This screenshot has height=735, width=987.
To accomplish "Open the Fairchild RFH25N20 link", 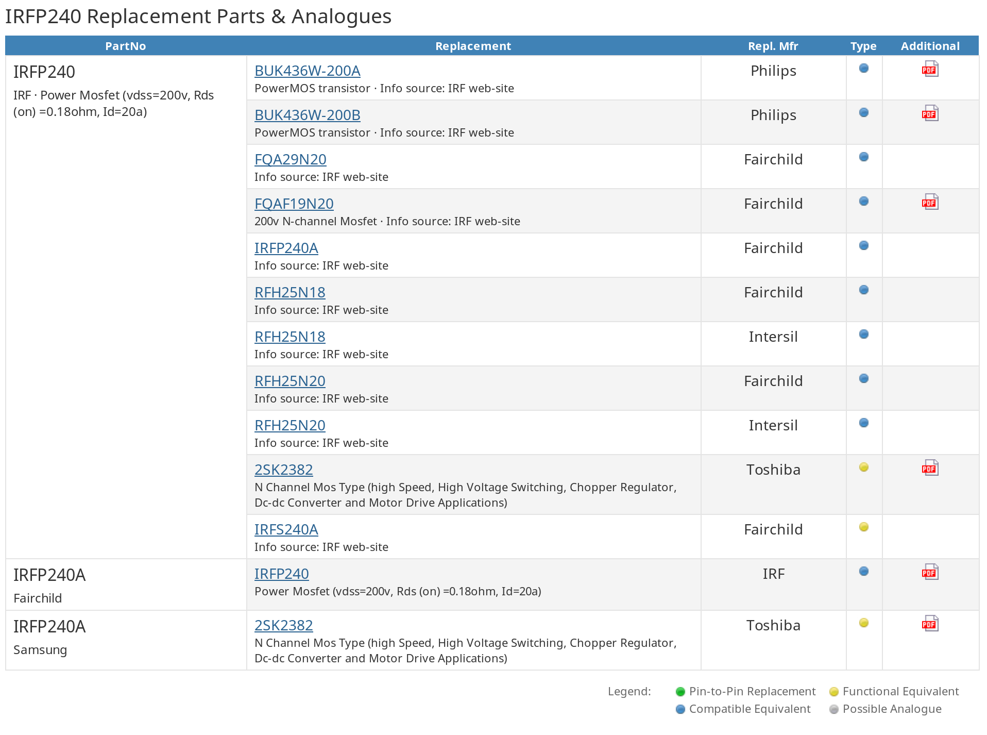I will [x=290, y=381].
